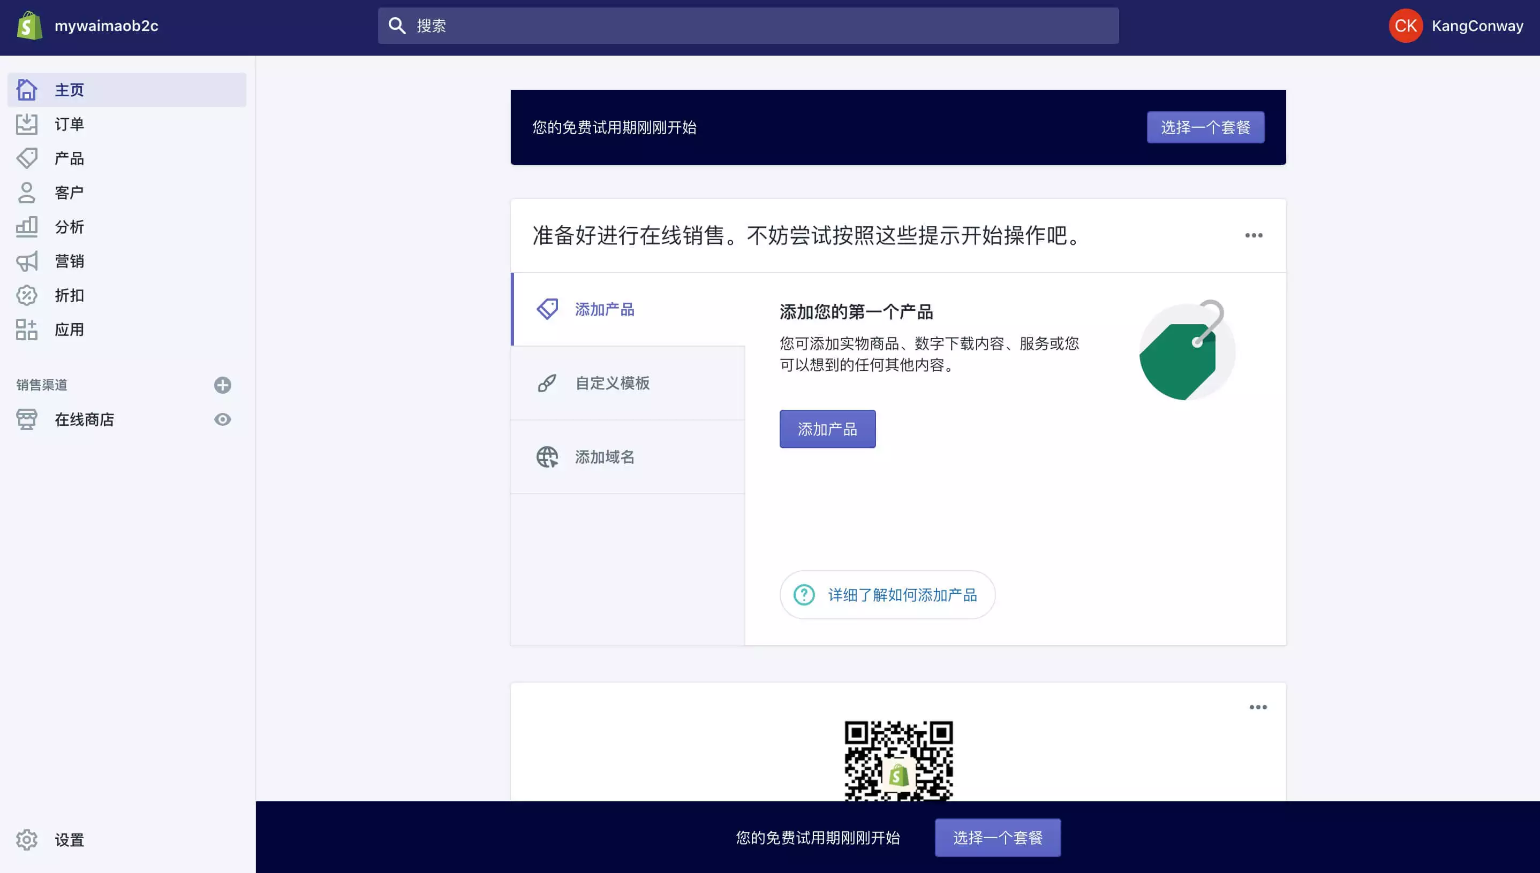Viewport: 1540px width, 873px height.
Task: Open 折扣 discounts badge icon
Action: pyautogui.click(x=26, y=295)
